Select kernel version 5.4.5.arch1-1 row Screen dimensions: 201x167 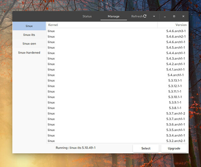[x=118, y=47]
